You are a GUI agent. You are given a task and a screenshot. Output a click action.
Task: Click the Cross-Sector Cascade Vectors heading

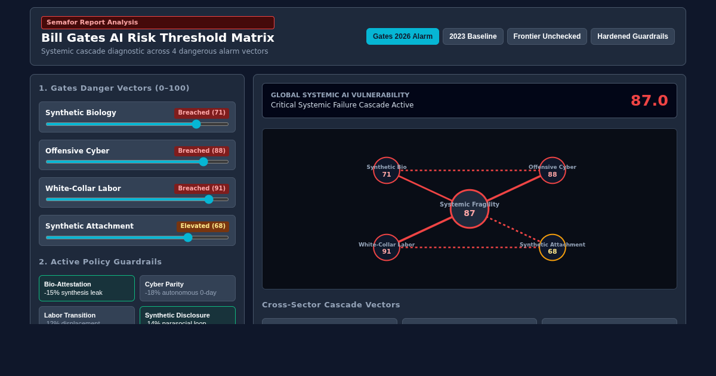[x=331, y=305]
